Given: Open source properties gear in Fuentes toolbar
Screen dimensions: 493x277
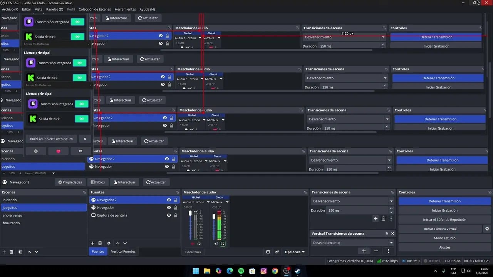Looking at the screenshot, I should click(x=109, y=243).
